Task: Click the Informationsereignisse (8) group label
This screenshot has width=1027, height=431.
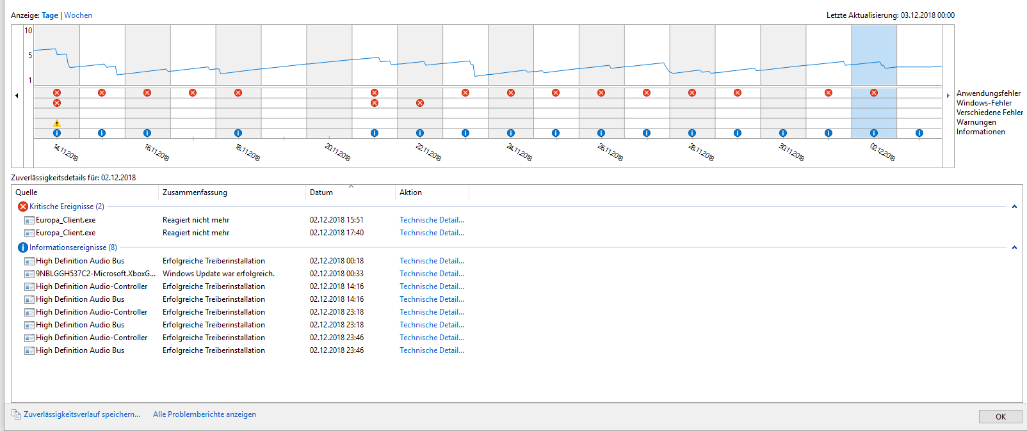Action: tap(73, 247)
